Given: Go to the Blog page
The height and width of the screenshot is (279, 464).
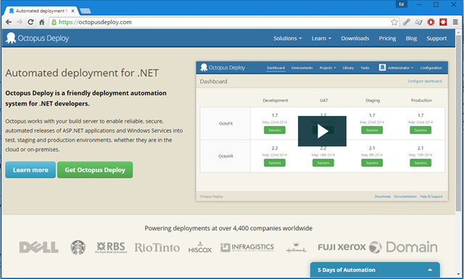Looking at the screenshot, I should click(411, 38).
